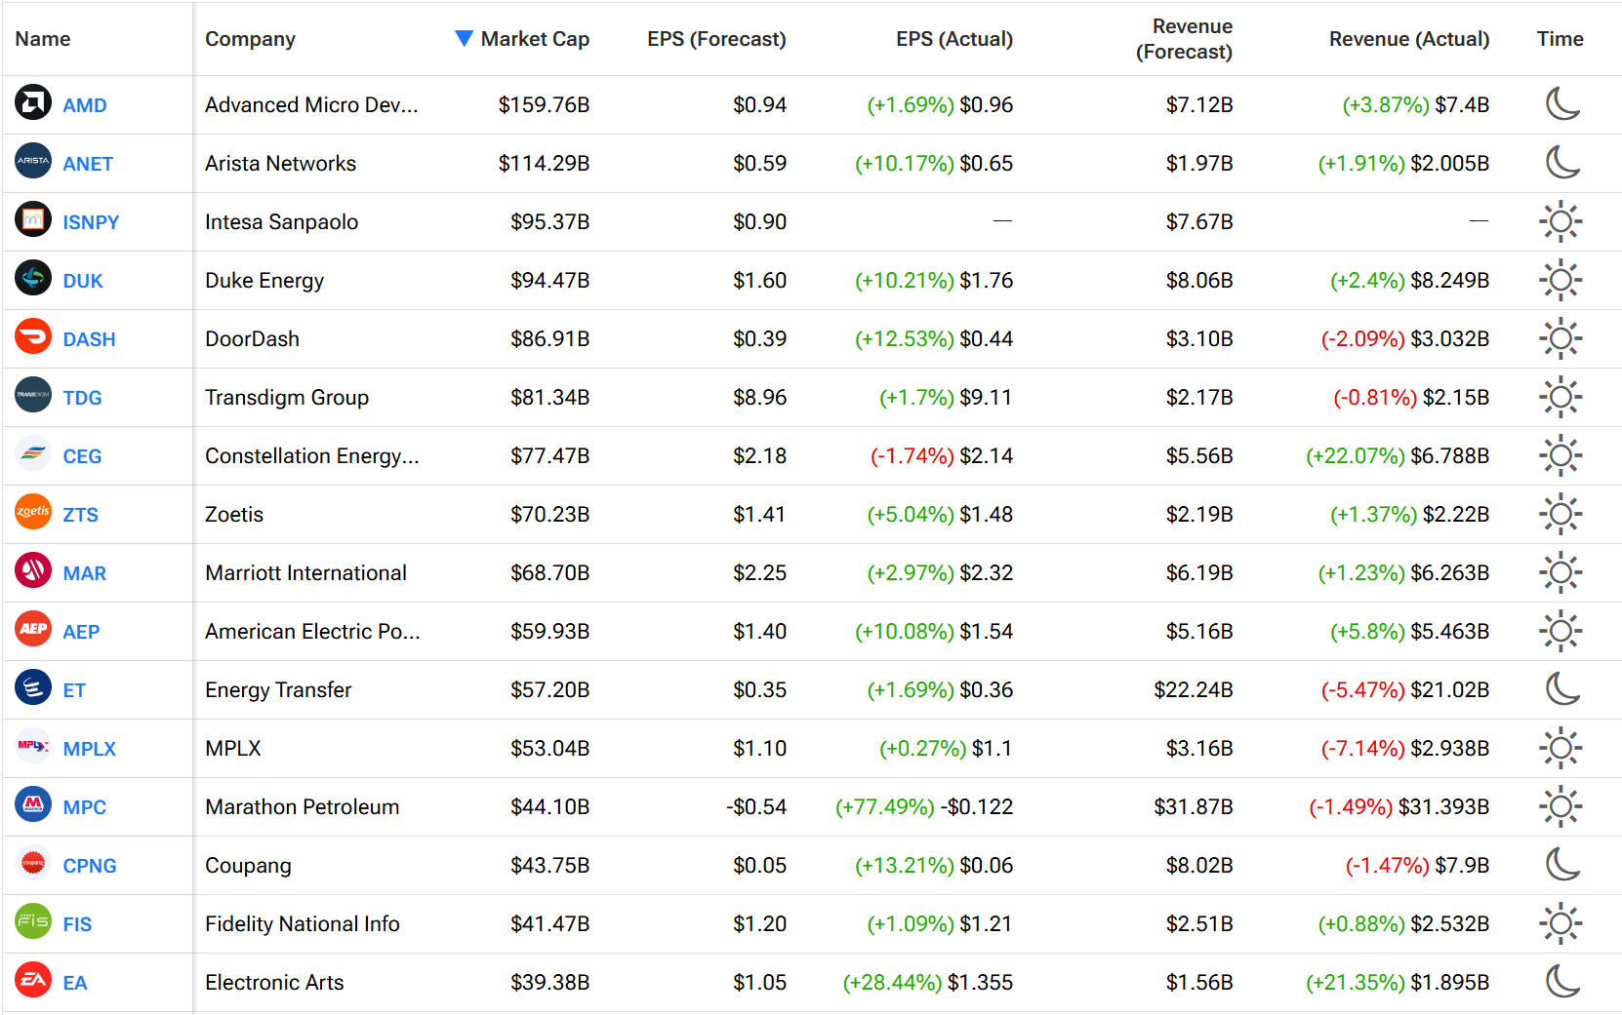Open the FIS ticker link

(77, 924)
